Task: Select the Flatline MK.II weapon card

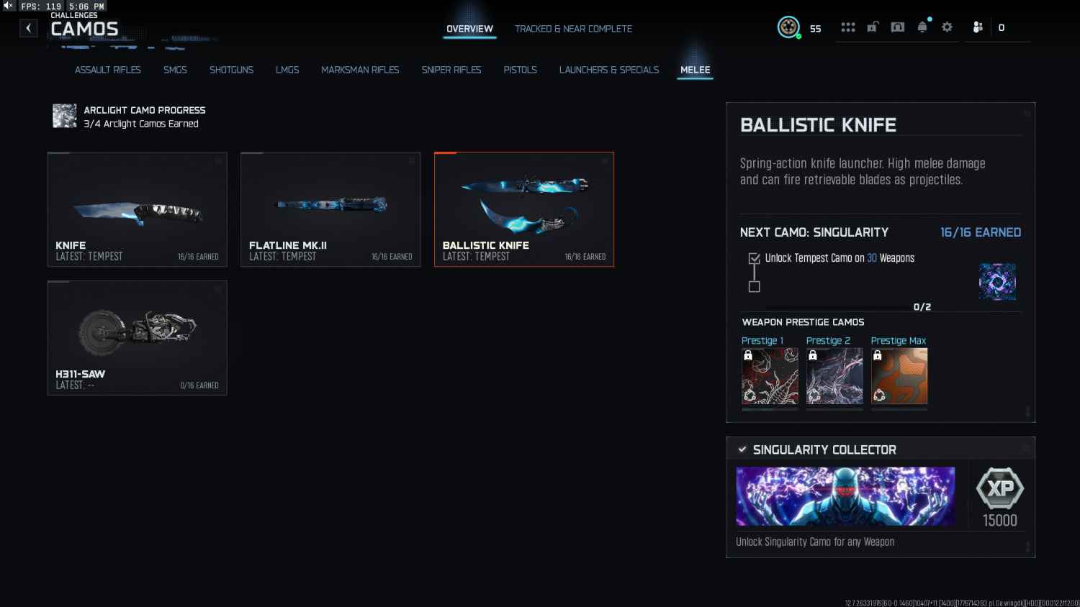Action: (330, 209)
